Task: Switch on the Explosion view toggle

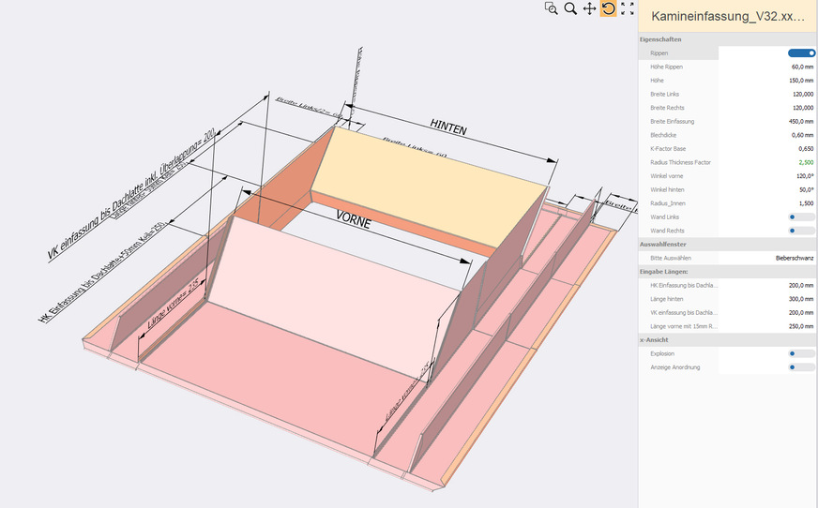Action: coord(801,353)
